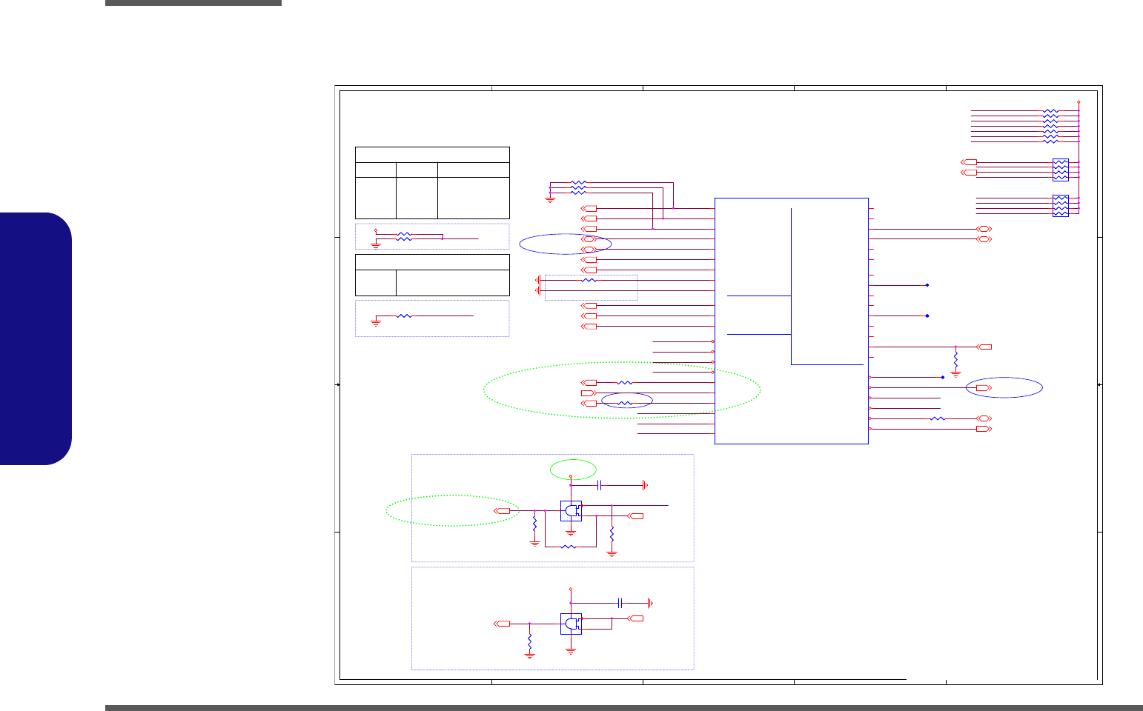Click the logic gate with feedback resistor
This screenshot has width=1143, height=711.
click(571, 511)
